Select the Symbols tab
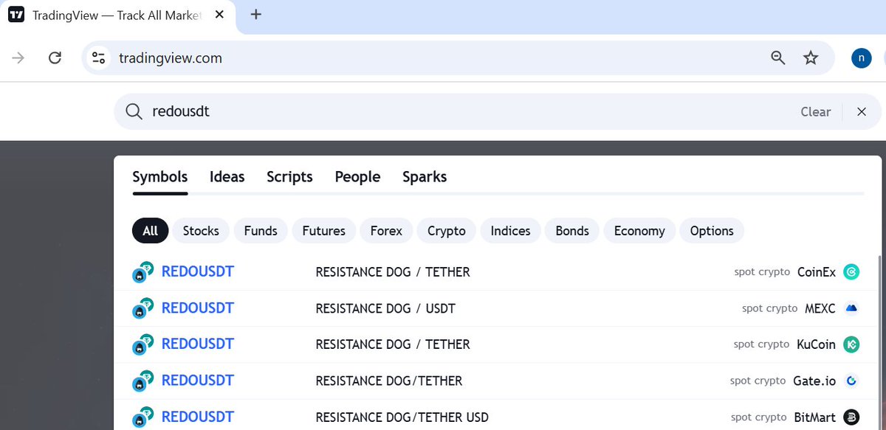The height and width of the screenshot is (430, 886). [x=160, y=177]
